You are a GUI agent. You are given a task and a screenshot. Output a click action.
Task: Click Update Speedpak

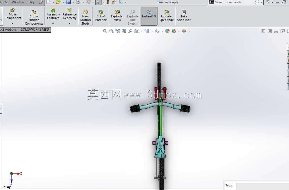click(166, 16)
